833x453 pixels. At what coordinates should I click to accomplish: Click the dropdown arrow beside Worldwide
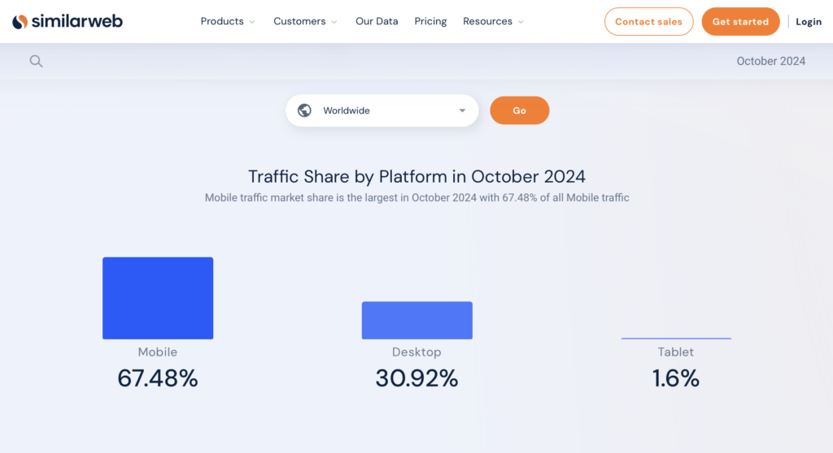pyautogui.click(x=462, y=110)
